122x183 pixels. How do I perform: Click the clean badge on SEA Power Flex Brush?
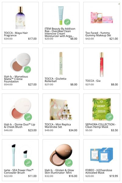(x=28, y=163)
